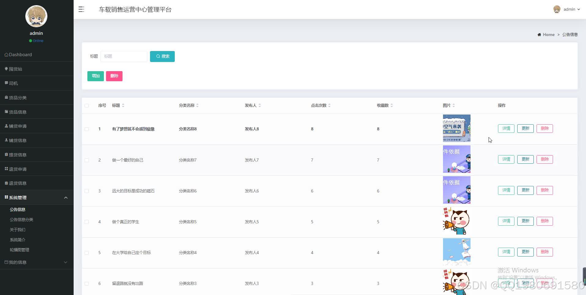The image size is (586, 295).
Task: Open 司机 via its sidebar icon
Action: tap(6, 83)
